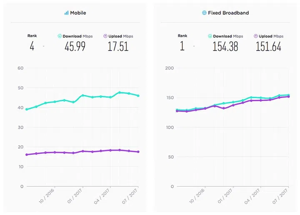Click first data point on Mobile download line
300x215 pixels.
(27, 109)
